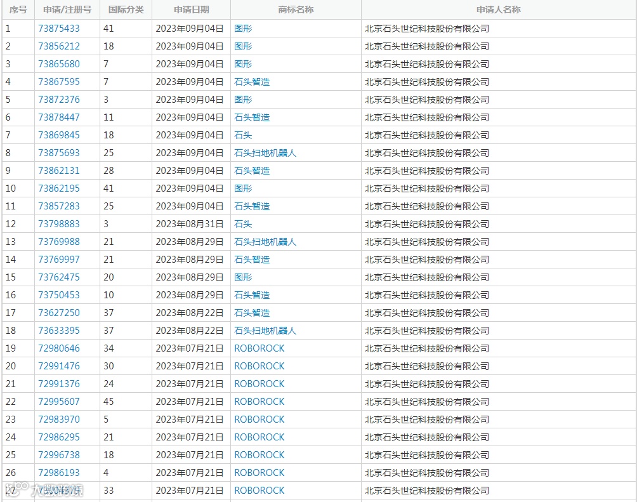Click the 申请日期 column header
The height and width of the screenshot is (502, 637).
coord(192,10)
